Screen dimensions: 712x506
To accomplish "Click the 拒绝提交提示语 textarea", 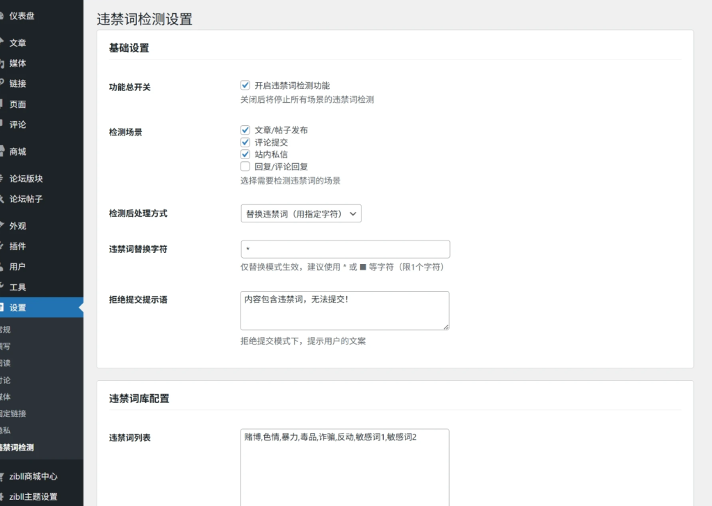I will [345, 311].
